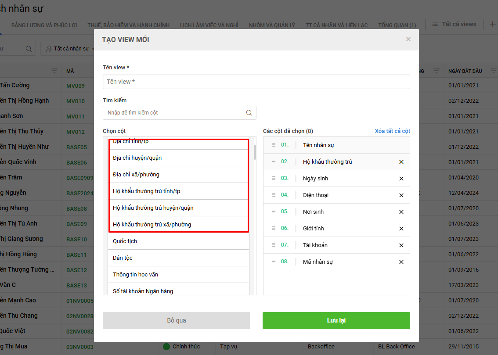Image resolution: width=498 pixels, height=355 pixels.
Task: Click drag handle of Hộ khẩu thường trú row
Action: click(274, 161)
